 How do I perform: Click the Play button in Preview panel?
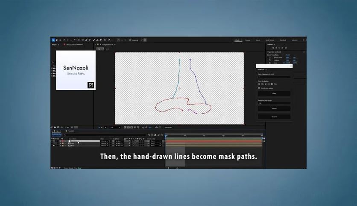pos(279,48)
